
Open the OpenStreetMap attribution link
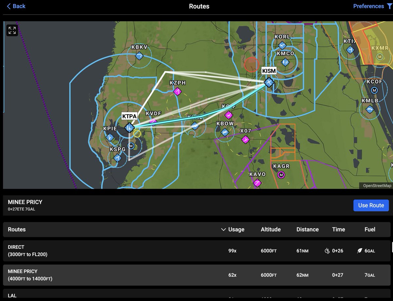(x=377, y=186)
